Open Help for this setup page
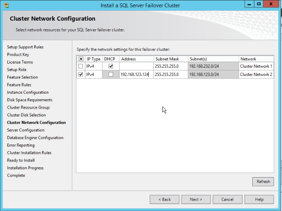The image size is (282, 211). (x=259, y=199)
